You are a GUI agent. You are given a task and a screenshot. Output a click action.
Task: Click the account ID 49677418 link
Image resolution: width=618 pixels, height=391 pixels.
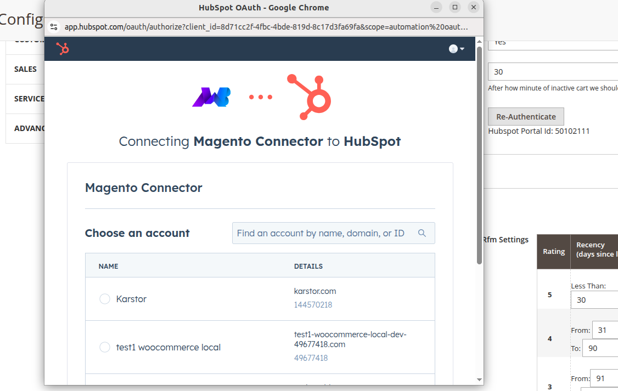[x=311, y=358]
